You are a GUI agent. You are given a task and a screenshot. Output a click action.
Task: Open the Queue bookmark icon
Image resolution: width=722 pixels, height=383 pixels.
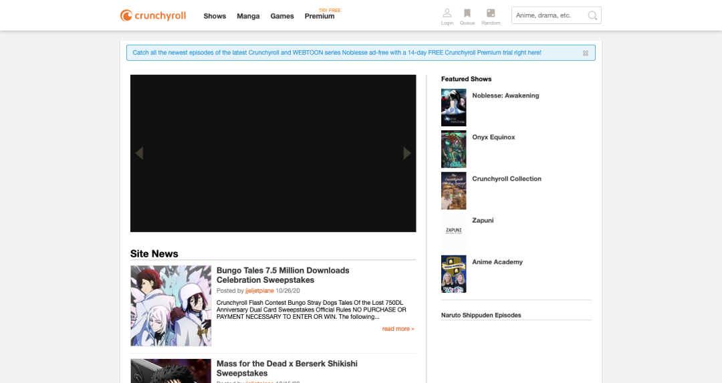tap(467, 17)
